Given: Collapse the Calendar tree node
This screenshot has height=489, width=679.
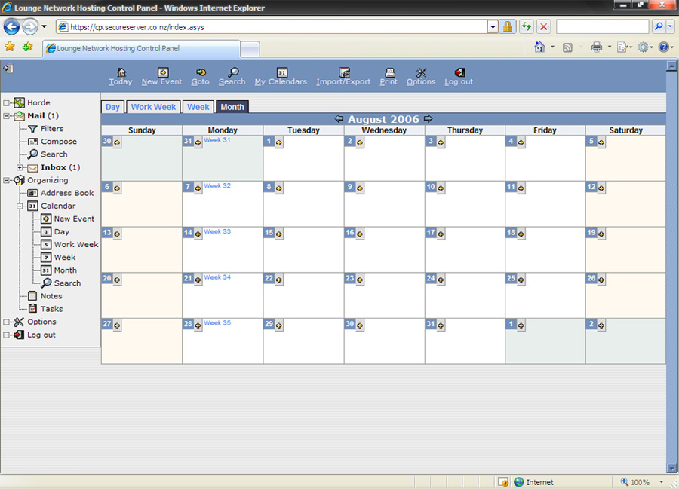Looking at the screenshot, I should tap(20, 206).
